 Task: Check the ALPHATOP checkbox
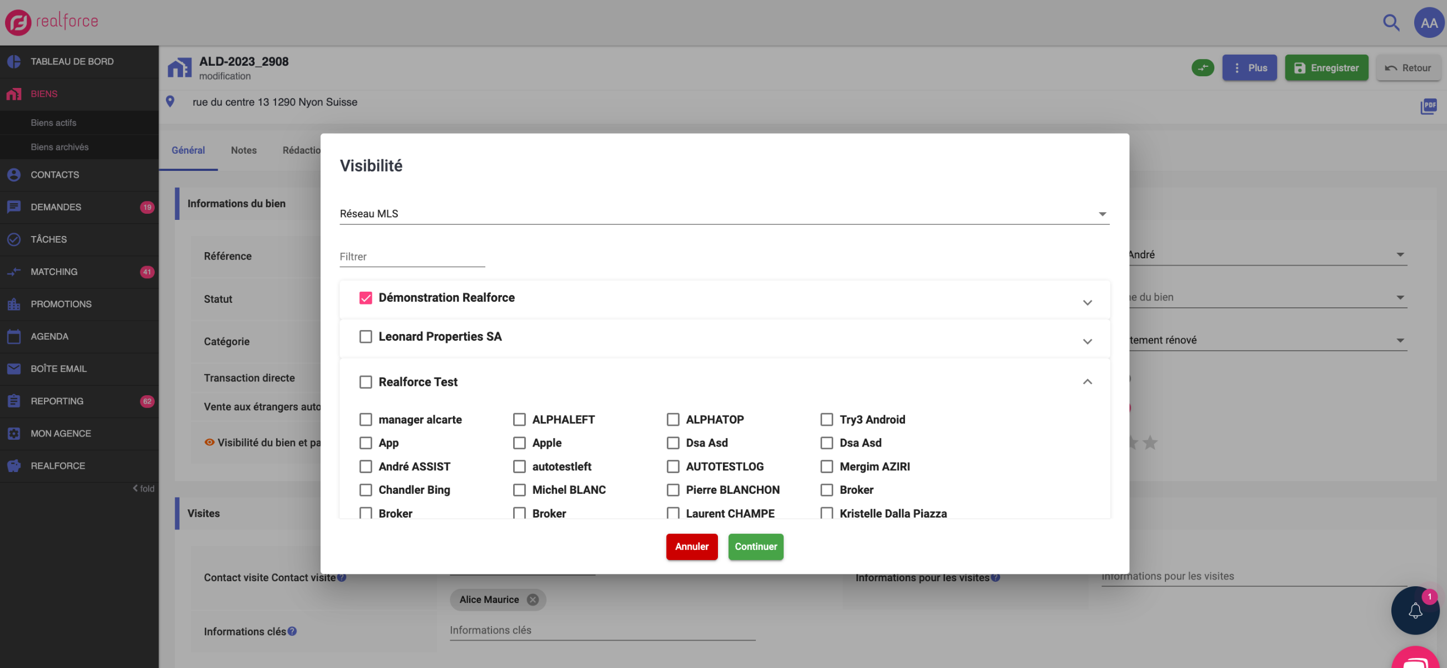point(673,420)
